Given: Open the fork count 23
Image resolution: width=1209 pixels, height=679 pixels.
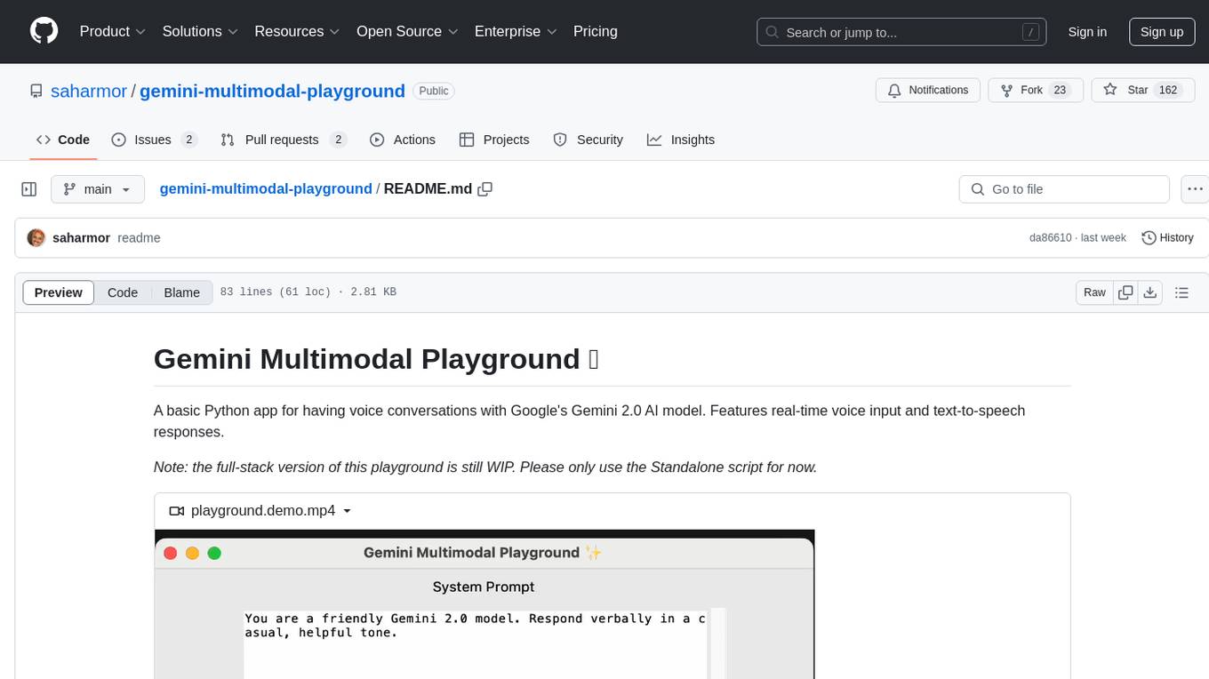Looking at the screenshot, I should click(1059, 91).
